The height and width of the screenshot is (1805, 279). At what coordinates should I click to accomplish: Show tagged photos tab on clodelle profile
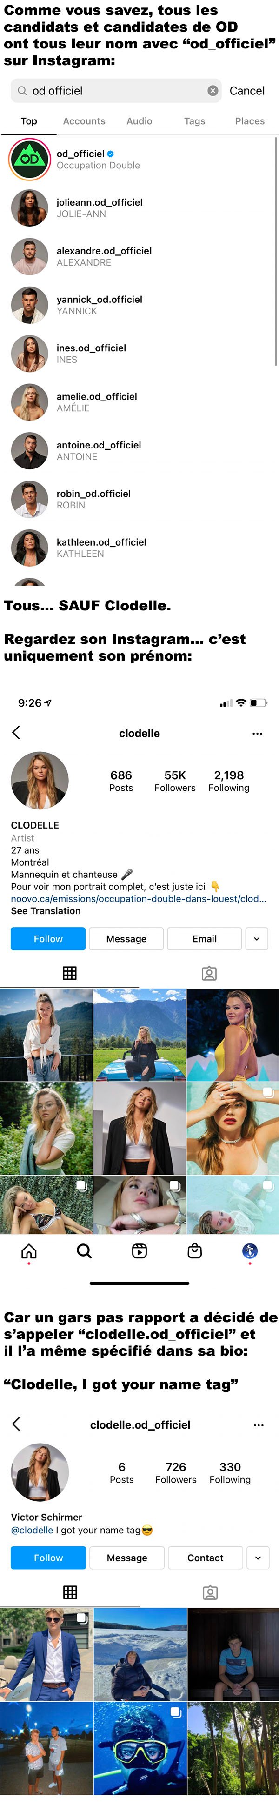pyautogui.click(x=209, y=973)
